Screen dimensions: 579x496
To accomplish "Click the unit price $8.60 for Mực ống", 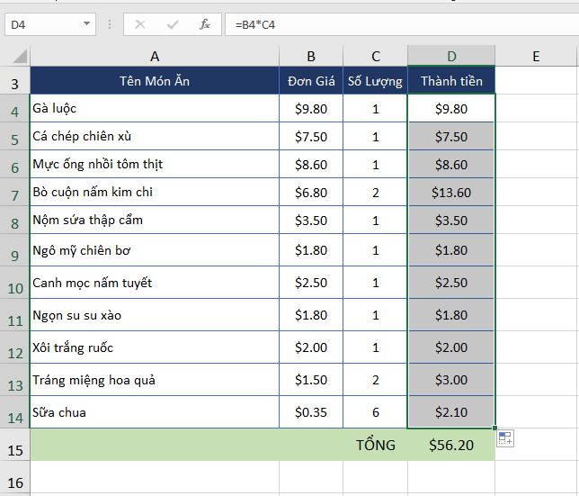I will click(x=311, y=164).
